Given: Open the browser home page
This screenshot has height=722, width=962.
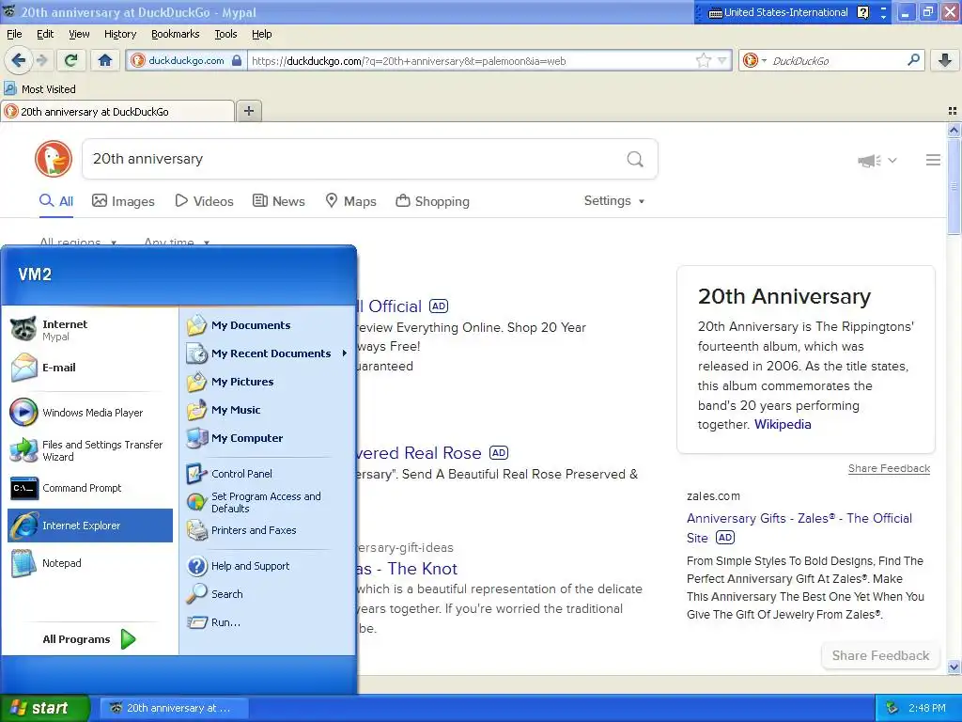Looking at the screenshot, I should [105, 60].
